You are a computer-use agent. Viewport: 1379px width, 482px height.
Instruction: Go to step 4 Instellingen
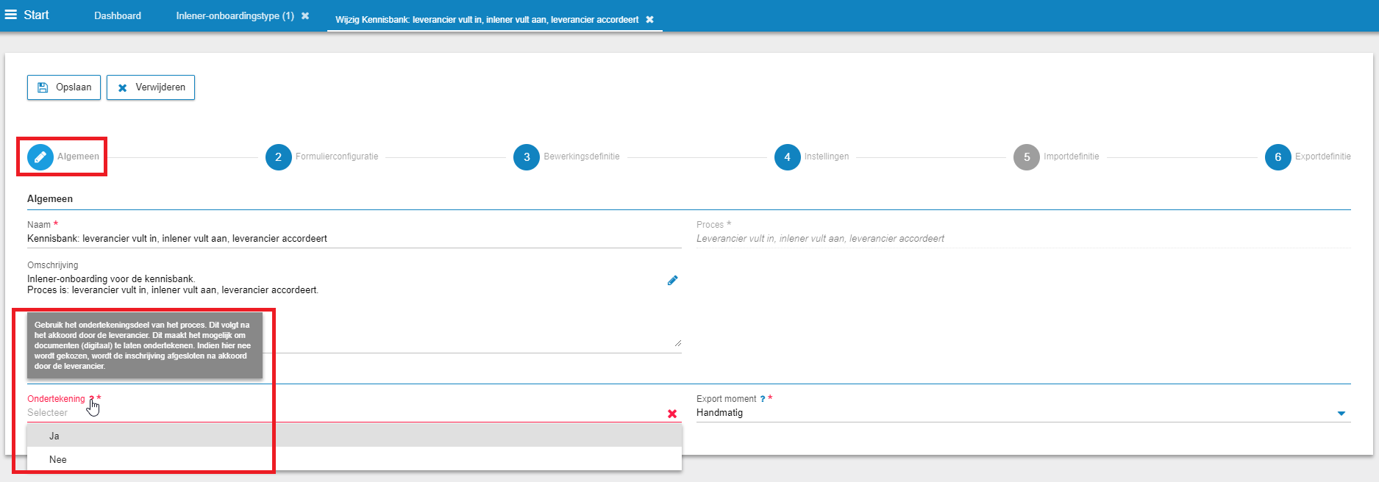787,157
